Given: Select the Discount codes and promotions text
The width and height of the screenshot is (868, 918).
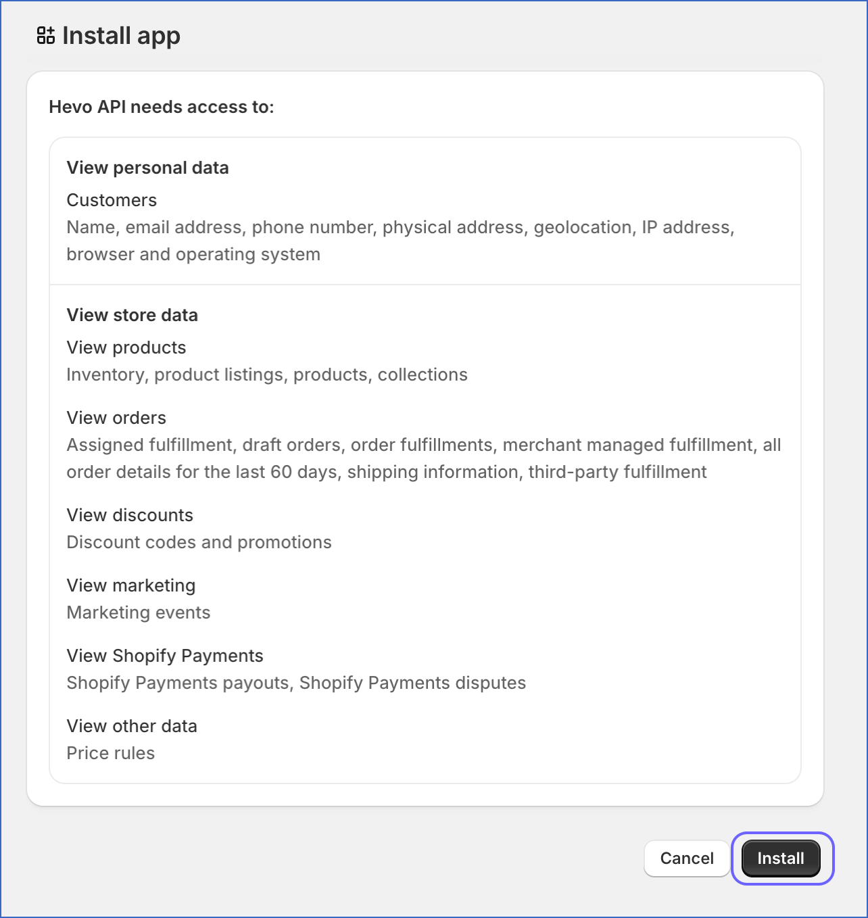Looking at the screenshot, I should pyautogui.click(x=199, y=542).
